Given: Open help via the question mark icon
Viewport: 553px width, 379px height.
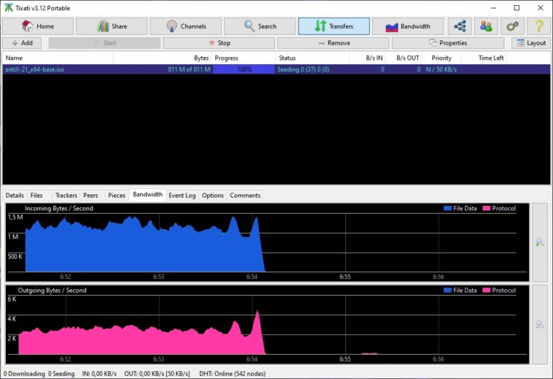Looking at the screenshot, I should (x=539, y=26).
